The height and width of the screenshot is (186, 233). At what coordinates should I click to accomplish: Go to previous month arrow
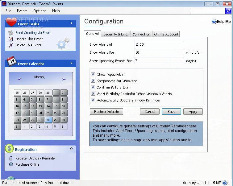point(19,79)
